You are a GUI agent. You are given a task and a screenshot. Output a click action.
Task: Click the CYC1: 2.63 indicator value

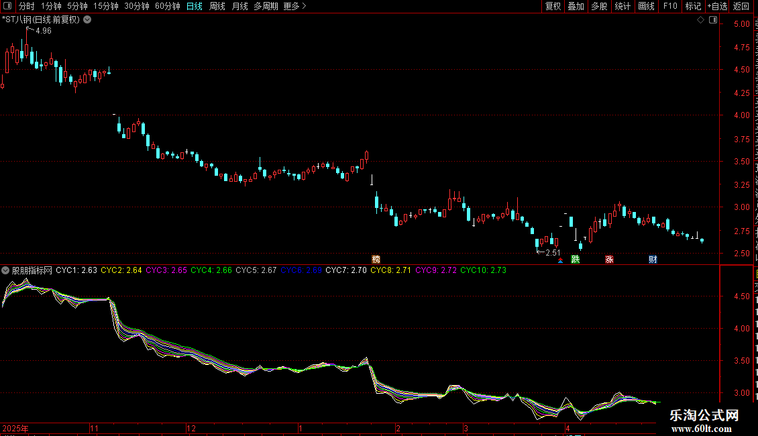(x=76, y=270)
